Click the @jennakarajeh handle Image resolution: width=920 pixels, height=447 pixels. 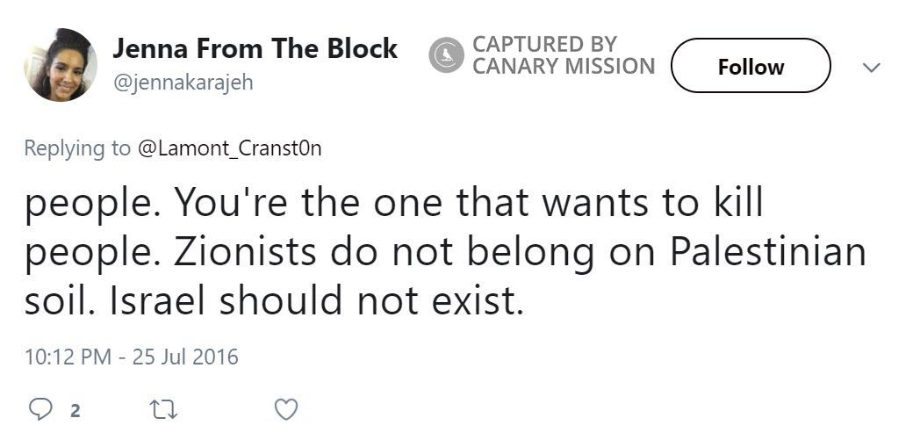point(183,83)
